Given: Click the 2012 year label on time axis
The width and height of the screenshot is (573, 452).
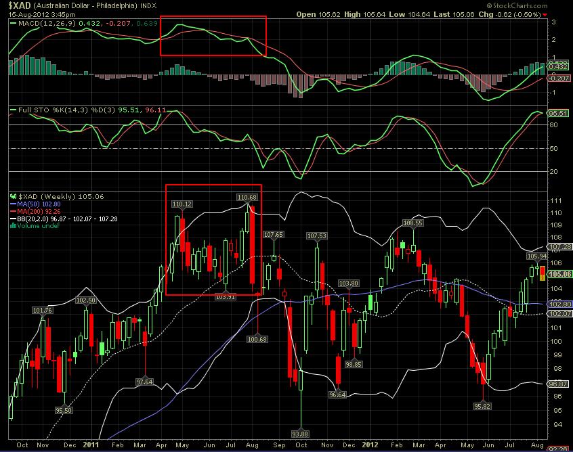Looking at the screenshot, I should 370,445.
